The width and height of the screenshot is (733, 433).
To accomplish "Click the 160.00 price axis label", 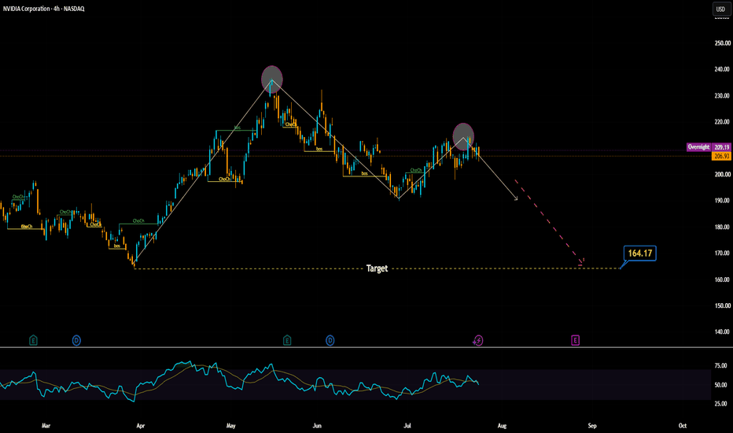I will pos(722,279).
